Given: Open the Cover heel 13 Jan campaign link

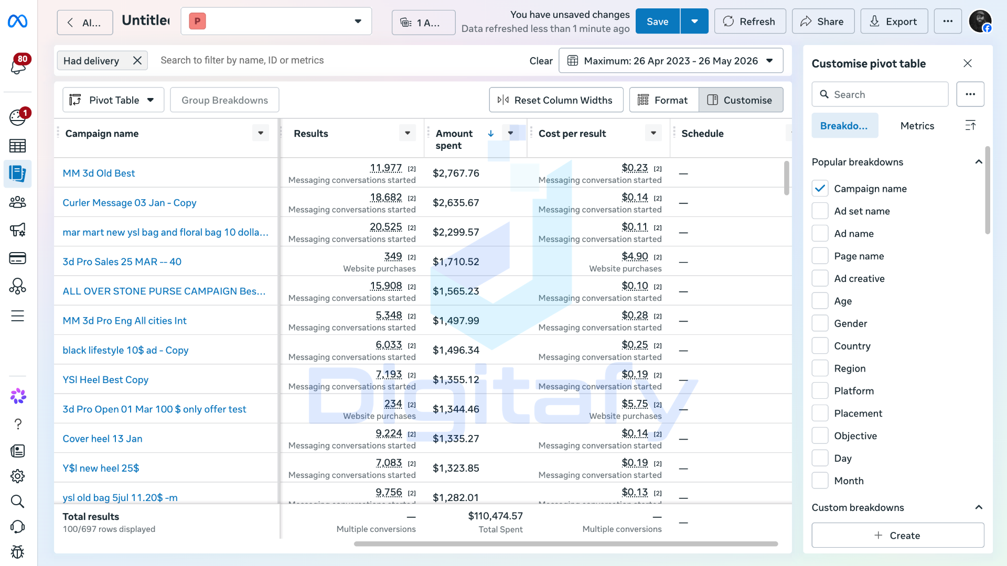Looking at the screenshot, I should (102, 439).
